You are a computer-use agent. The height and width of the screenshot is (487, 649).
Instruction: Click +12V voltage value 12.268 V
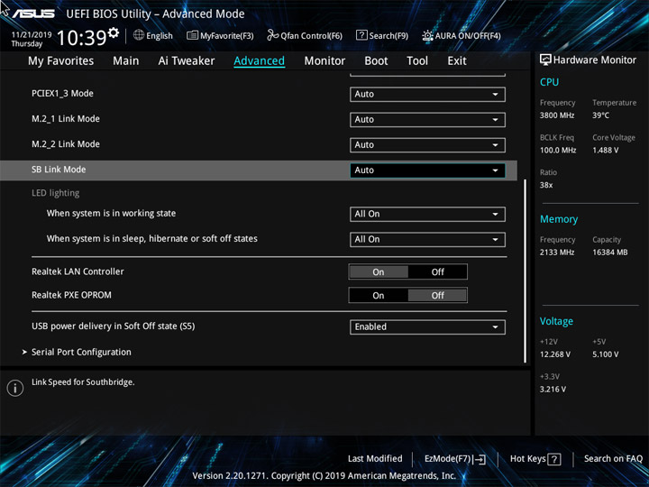pos(555,355)
